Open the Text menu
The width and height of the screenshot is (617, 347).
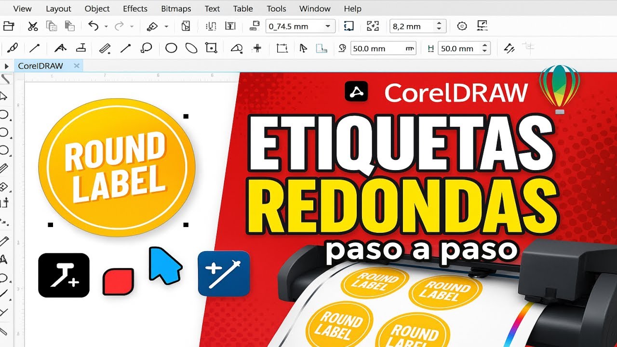click(212, 9)
